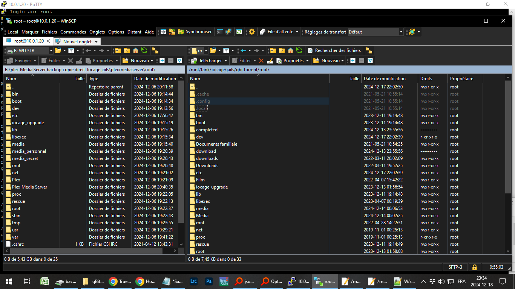Open the transfer settings Défaut combo box
The width and height of the screenshot is (515, 289).
click(376, 32)
